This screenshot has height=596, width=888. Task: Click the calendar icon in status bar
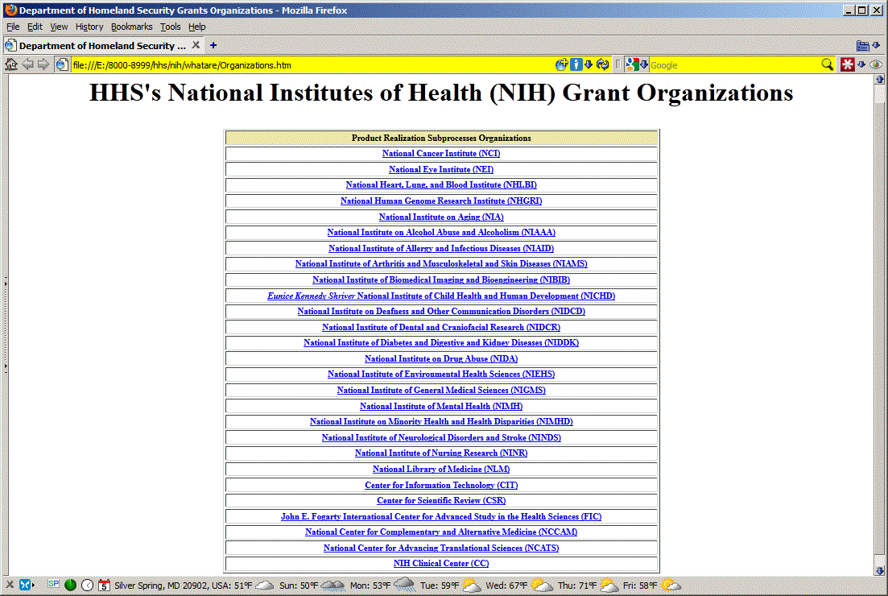coord(104,586)
